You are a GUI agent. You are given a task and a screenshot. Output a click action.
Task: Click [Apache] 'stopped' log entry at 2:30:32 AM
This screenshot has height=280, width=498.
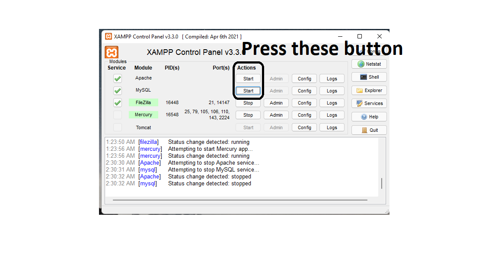click(x=179, y=176)
